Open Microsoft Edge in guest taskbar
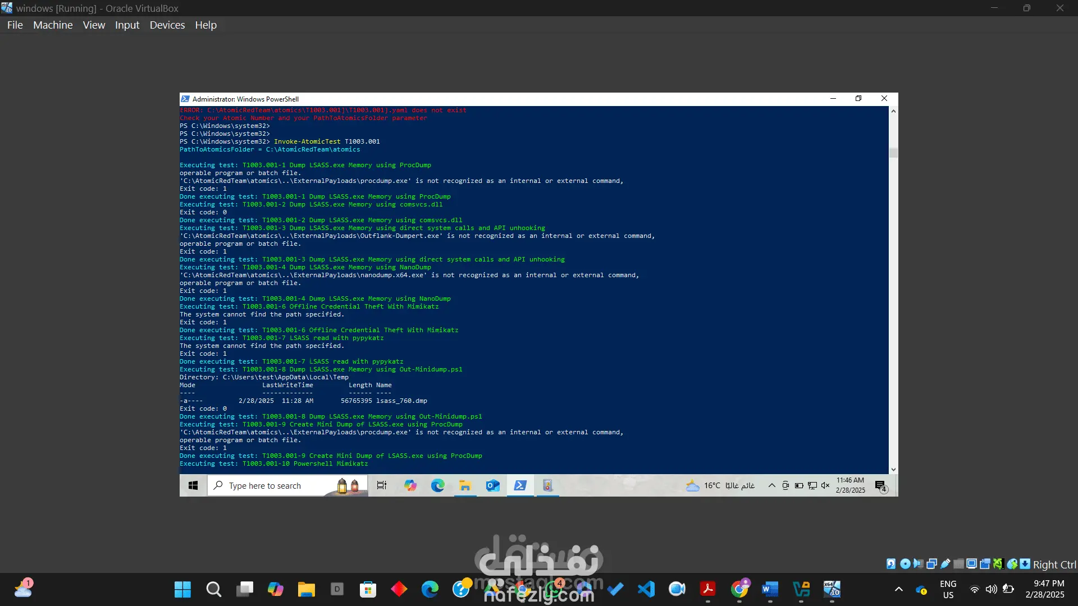Screen dimensions: 1078x606 tap(437, 485)
